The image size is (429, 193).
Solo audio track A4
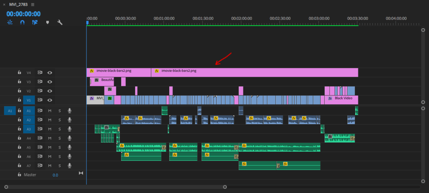[59, 138]
